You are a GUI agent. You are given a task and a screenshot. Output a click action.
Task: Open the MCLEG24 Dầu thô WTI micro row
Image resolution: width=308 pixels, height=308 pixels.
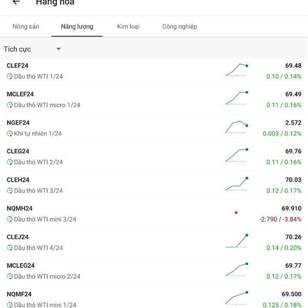(x=154, y=271)
